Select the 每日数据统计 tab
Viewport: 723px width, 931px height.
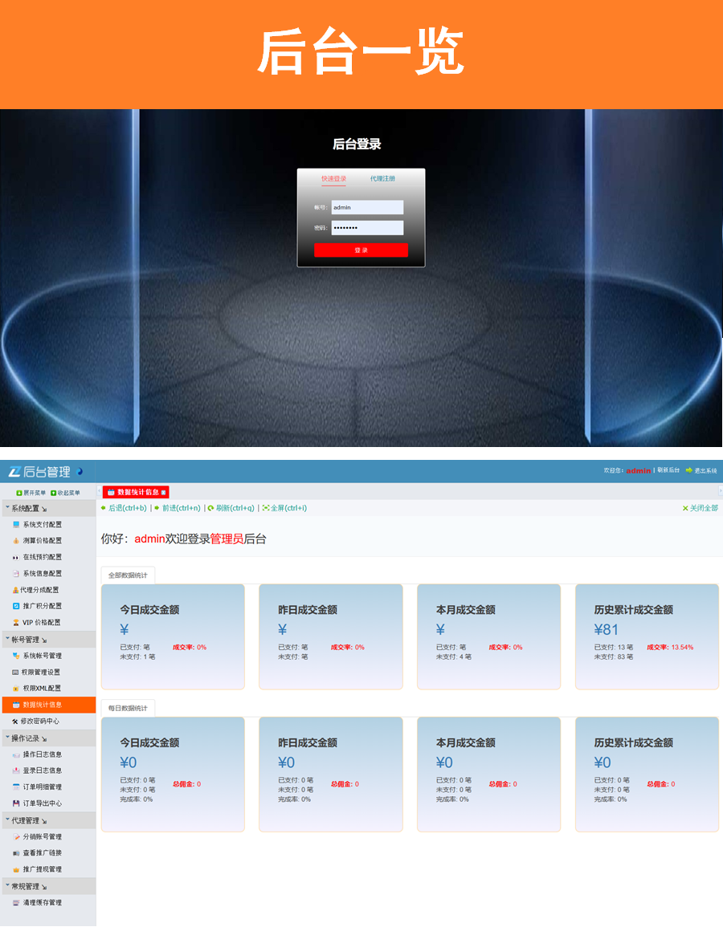coord(128,708)
